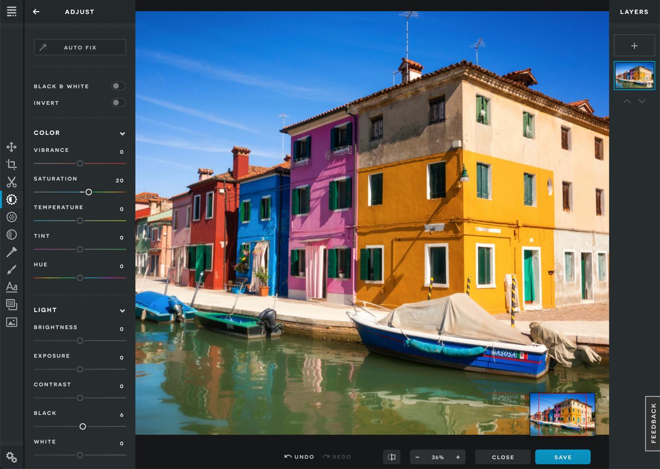The image size is (660, 469).
Task: Click the Brightness slider handle
Action: click(x=80, y=341)
